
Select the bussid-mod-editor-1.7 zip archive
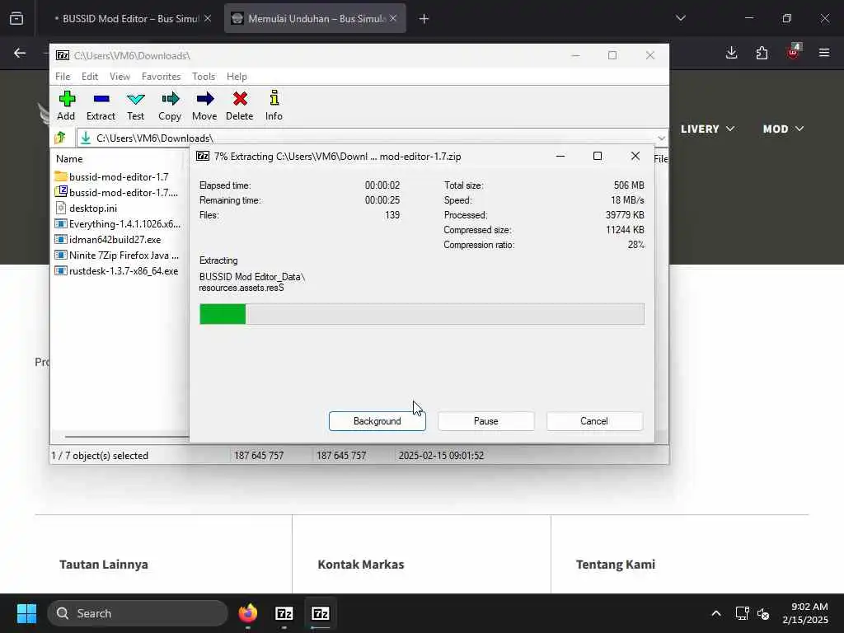coord(116,192)
